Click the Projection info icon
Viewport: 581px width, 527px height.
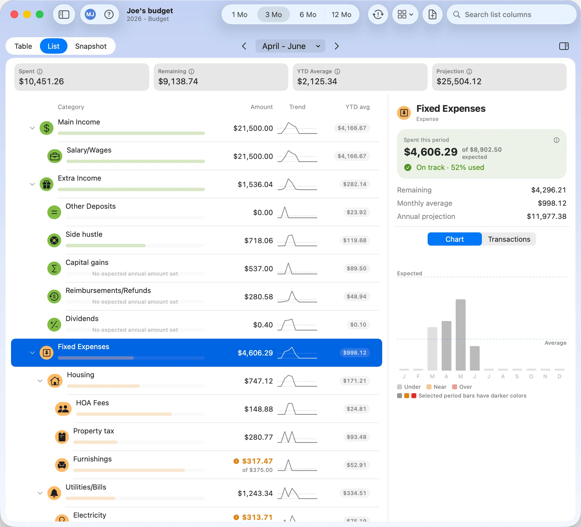[x=469, y=72]
